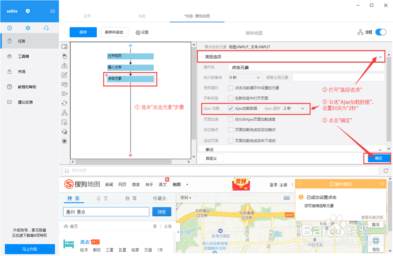Click the 保存并启动 button
Screen dimensions: 393x256
(114, 32)
